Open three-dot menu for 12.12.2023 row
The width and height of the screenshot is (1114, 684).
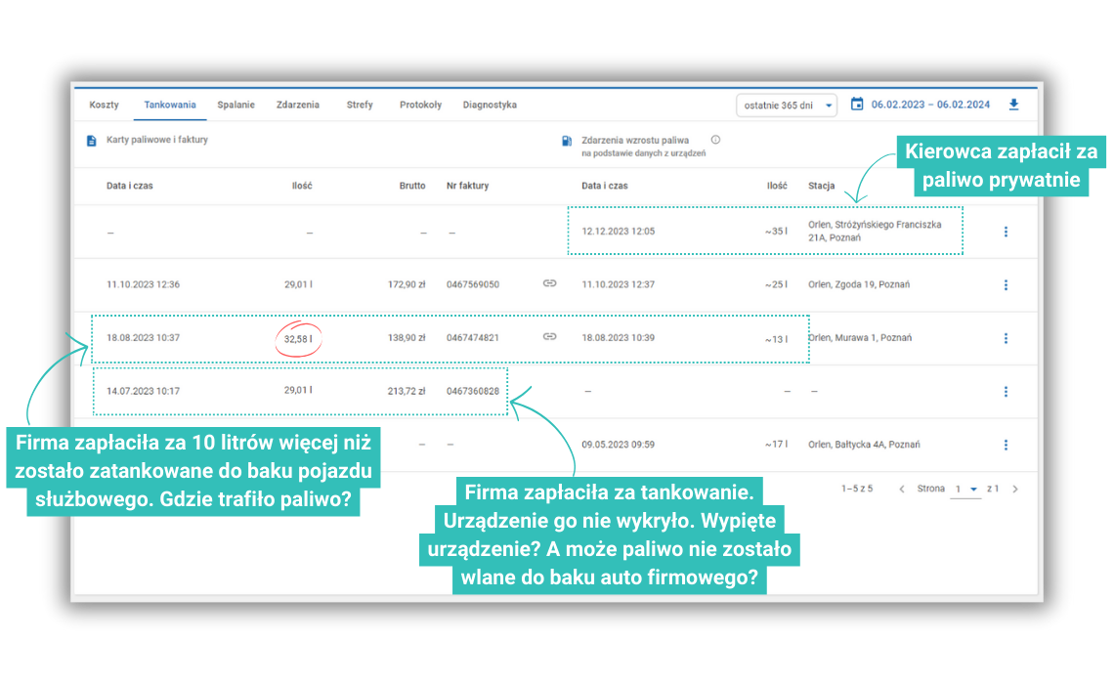click(x=1006, y=232)
